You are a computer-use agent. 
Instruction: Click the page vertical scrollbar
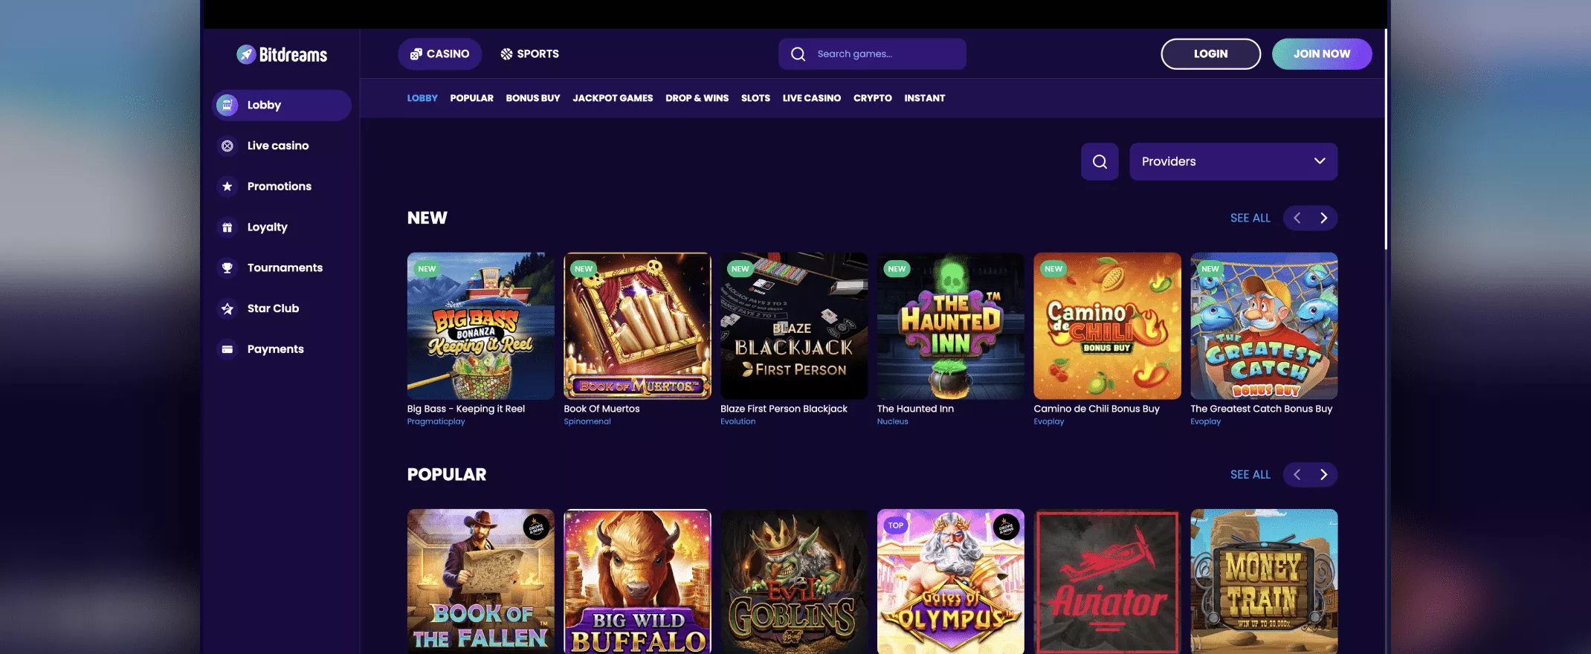(x=1387, y=140)
